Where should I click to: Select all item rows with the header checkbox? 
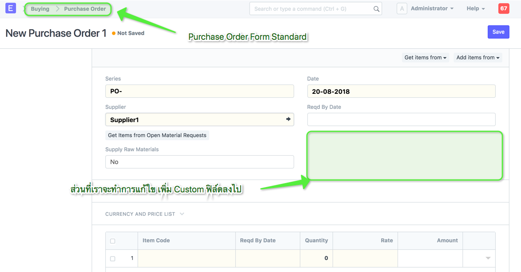(x=112, y=240)
